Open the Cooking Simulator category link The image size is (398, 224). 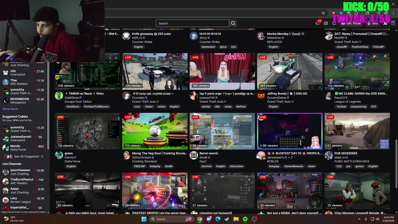(145, 161)
